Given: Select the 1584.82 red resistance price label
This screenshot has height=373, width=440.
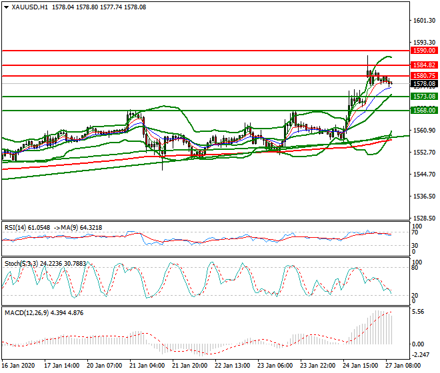Looking at the screenshot, I should 424,65.
